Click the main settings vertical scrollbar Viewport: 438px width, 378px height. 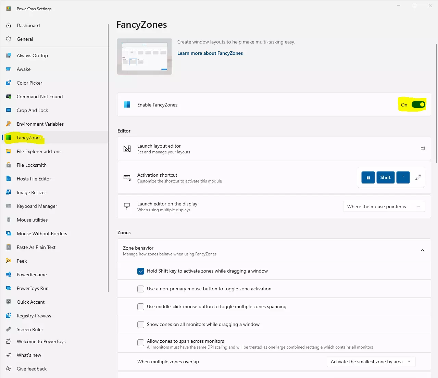[436, 103]
